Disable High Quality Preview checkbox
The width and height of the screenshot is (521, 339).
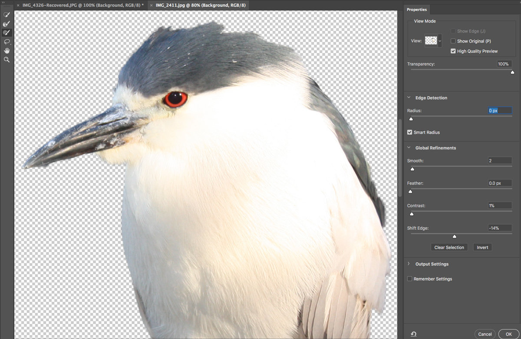tap(453, 51)
